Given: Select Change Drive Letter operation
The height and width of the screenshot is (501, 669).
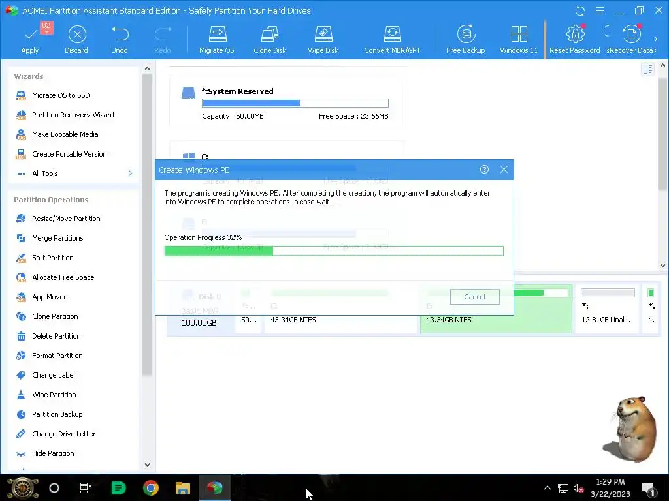Looking at the screenshot, I should pos(63,434).
